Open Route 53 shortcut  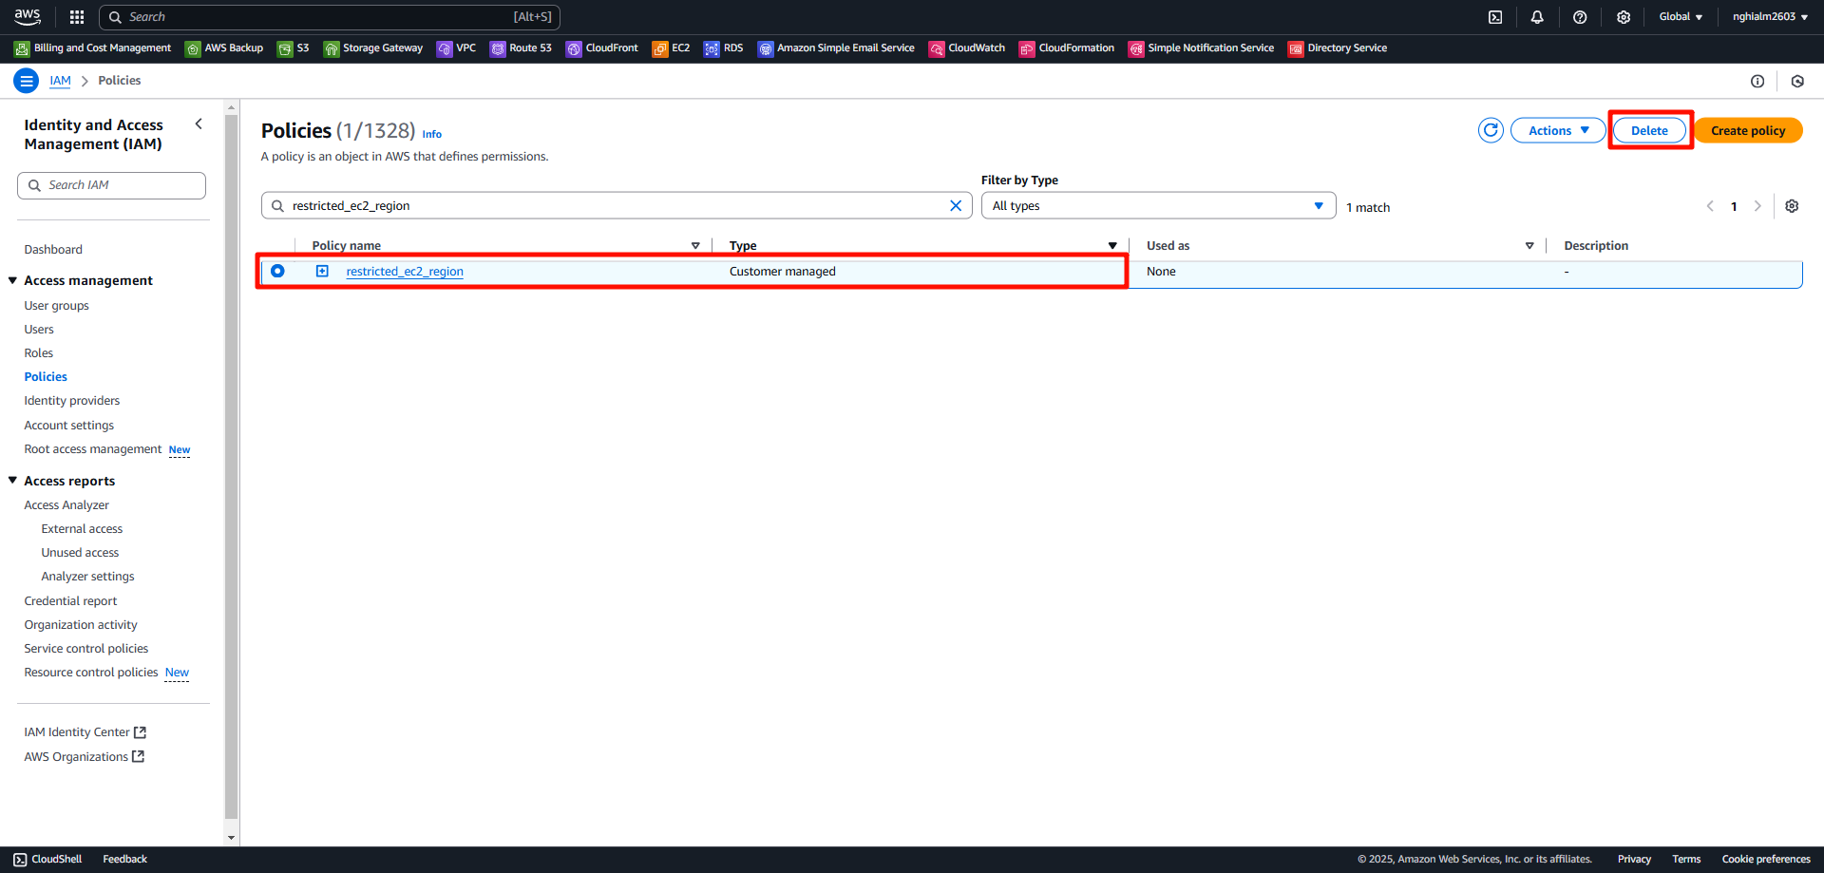point(521,48)
